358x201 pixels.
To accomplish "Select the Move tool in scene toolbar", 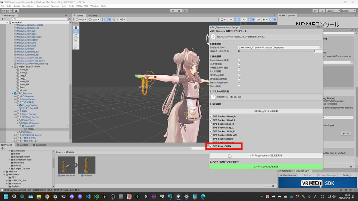I will [x=76, y=31].
